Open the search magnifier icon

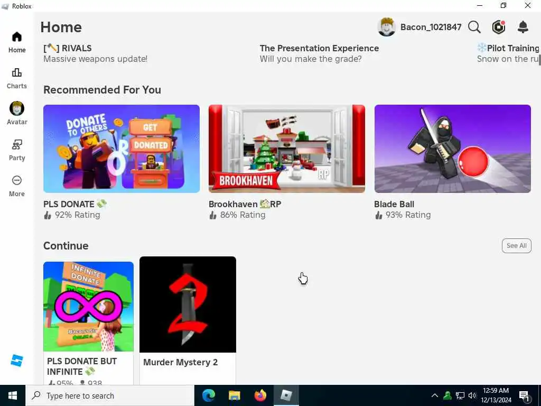click(x=474, y=27)
